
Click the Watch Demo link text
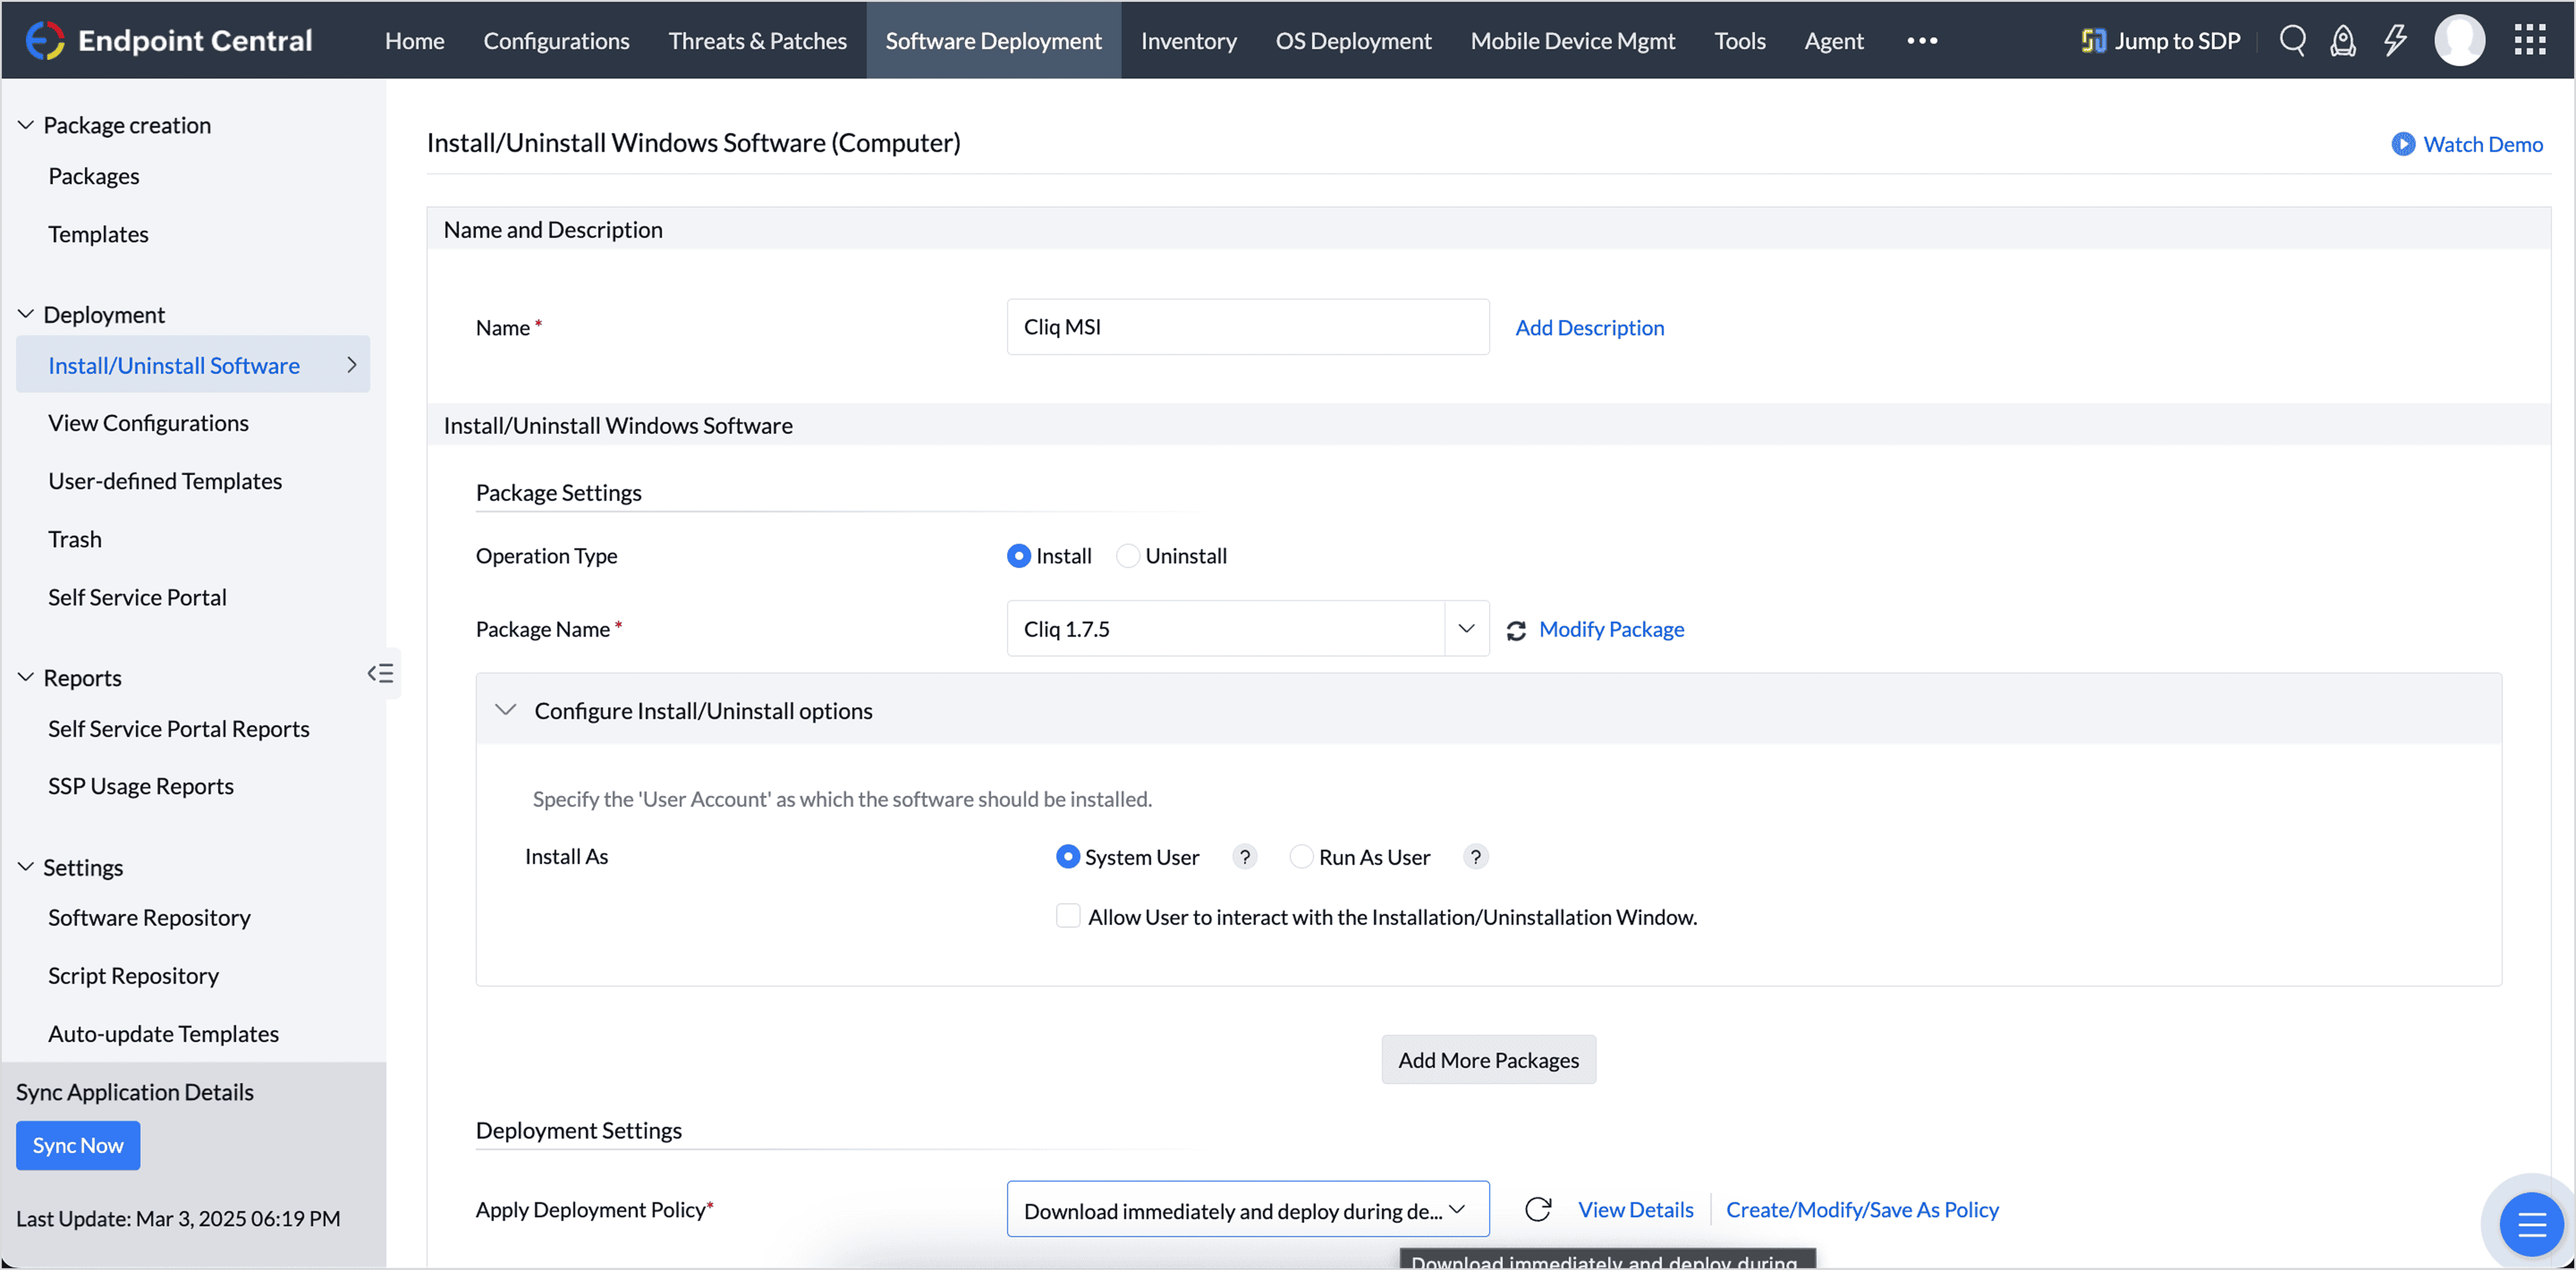tap(2482, 144)
